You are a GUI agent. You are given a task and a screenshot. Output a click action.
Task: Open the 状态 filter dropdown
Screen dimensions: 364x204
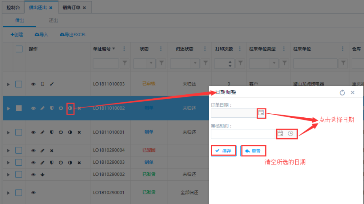tap(152, 63)
